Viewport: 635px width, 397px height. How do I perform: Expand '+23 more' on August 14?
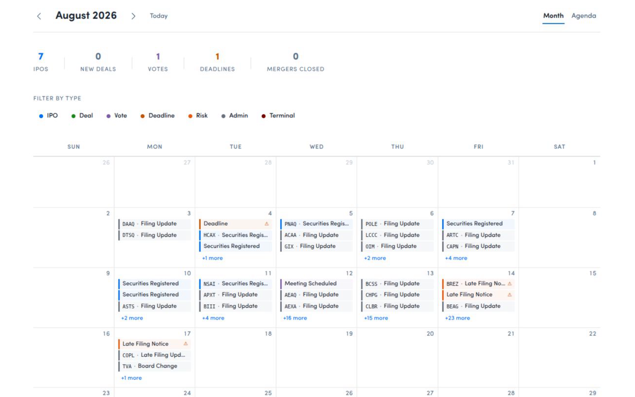[457, 318]
